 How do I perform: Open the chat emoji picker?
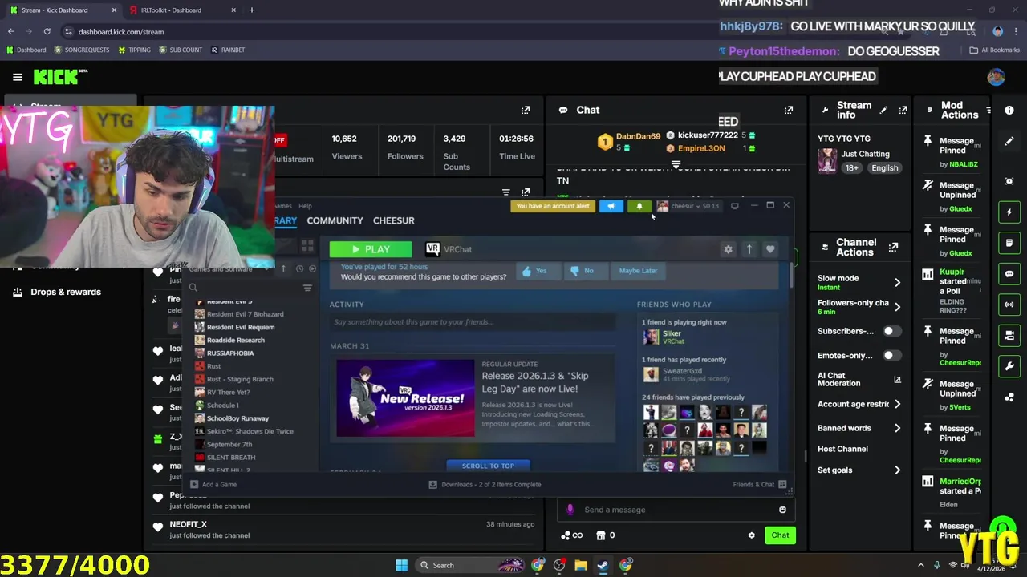(782, 510)
